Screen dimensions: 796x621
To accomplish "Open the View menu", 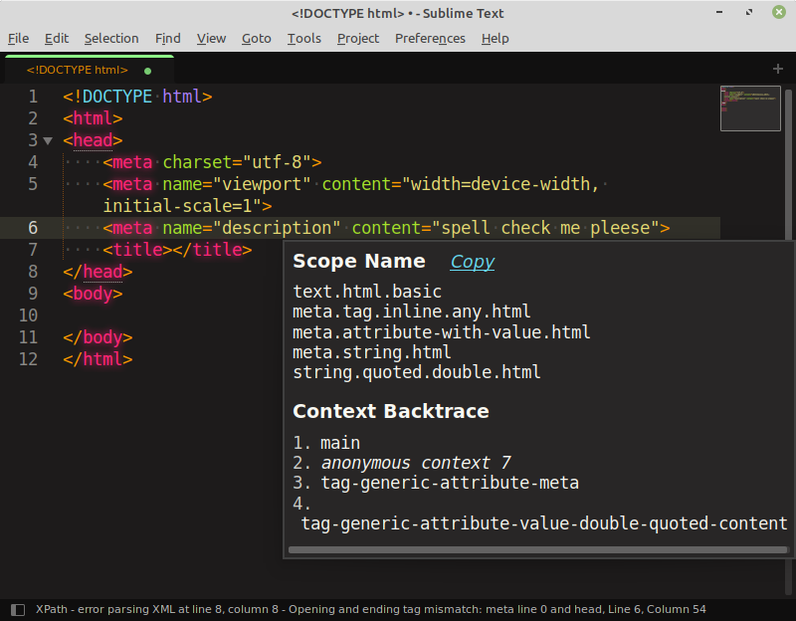I will click(x=211, y=39).
